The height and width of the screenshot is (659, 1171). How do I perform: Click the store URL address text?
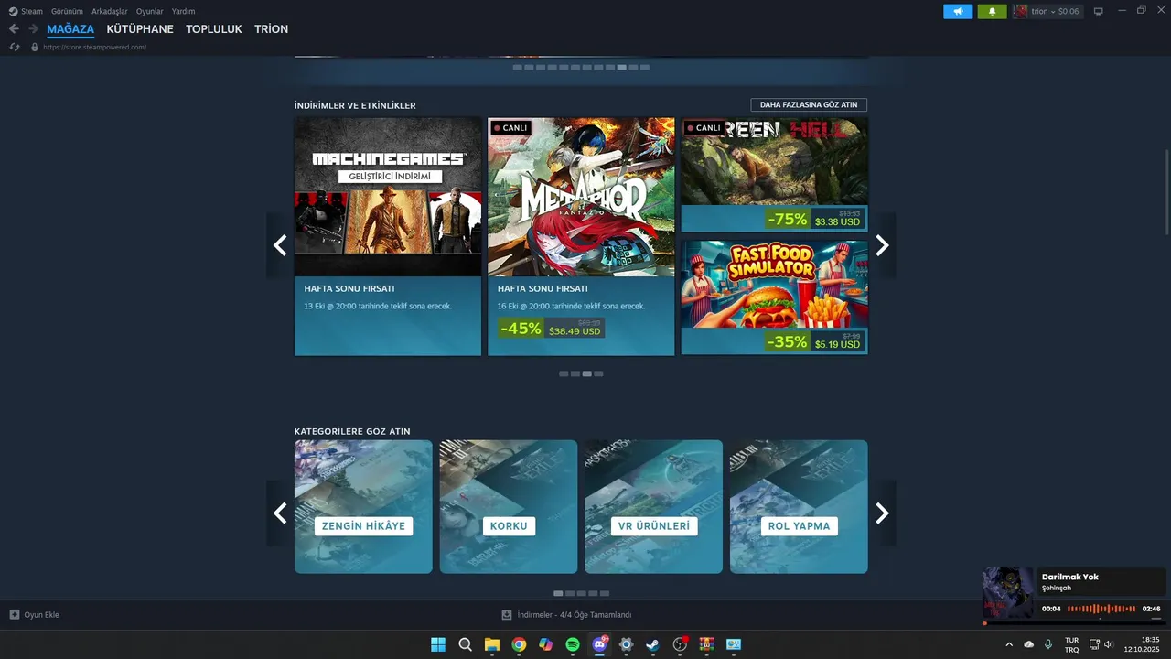pos(94,47)
